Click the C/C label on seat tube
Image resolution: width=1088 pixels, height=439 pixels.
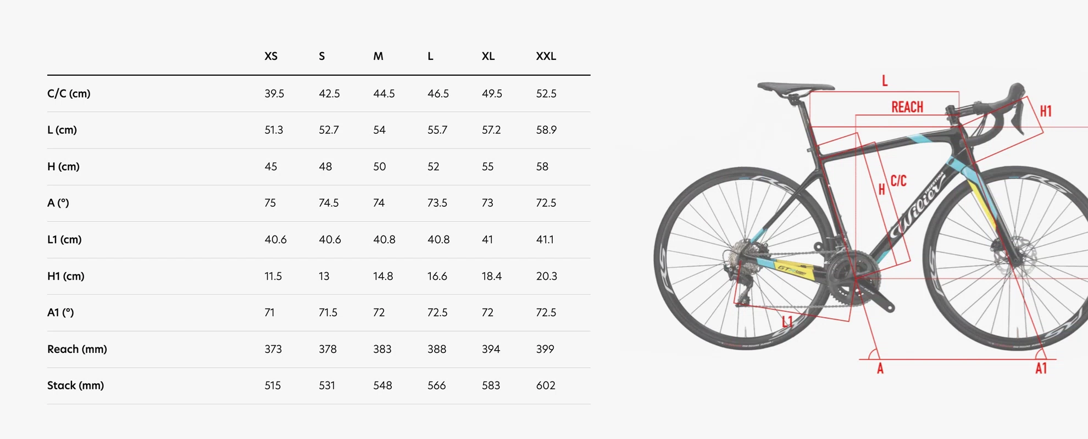click(x=898, y=181)
